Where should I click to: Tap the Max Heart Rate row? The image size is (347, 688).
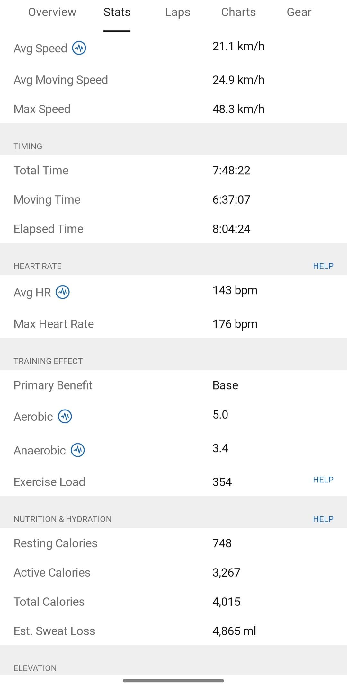[x=173, y=324]
